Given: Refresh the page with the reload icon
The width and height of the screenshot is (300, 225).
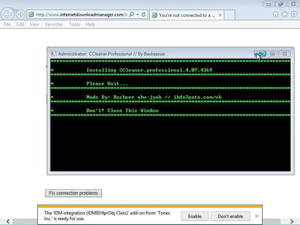Looking at the screenshot, I should (144, 14).
